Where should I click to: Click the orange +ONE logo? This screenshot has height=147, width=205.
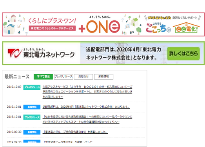[x=99, y=27]
